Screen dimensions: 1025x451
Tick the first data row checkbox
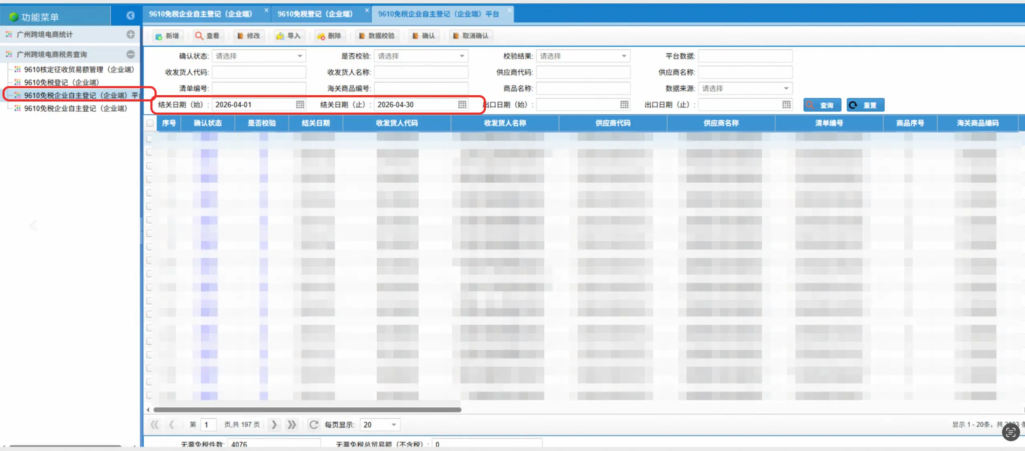tap(149, 139)
